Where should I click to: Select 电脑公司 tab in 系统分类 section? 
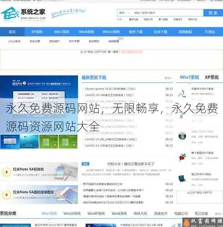[x=181, y=213]
